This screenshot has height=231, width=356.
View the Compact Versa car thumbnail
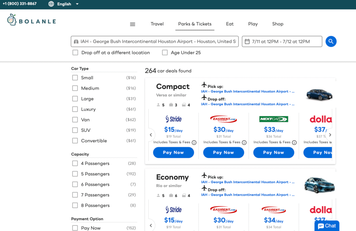[319, 94]
